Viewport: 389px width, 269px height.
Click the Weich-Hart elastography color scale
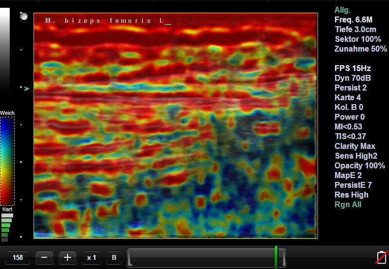coord(7,161)
